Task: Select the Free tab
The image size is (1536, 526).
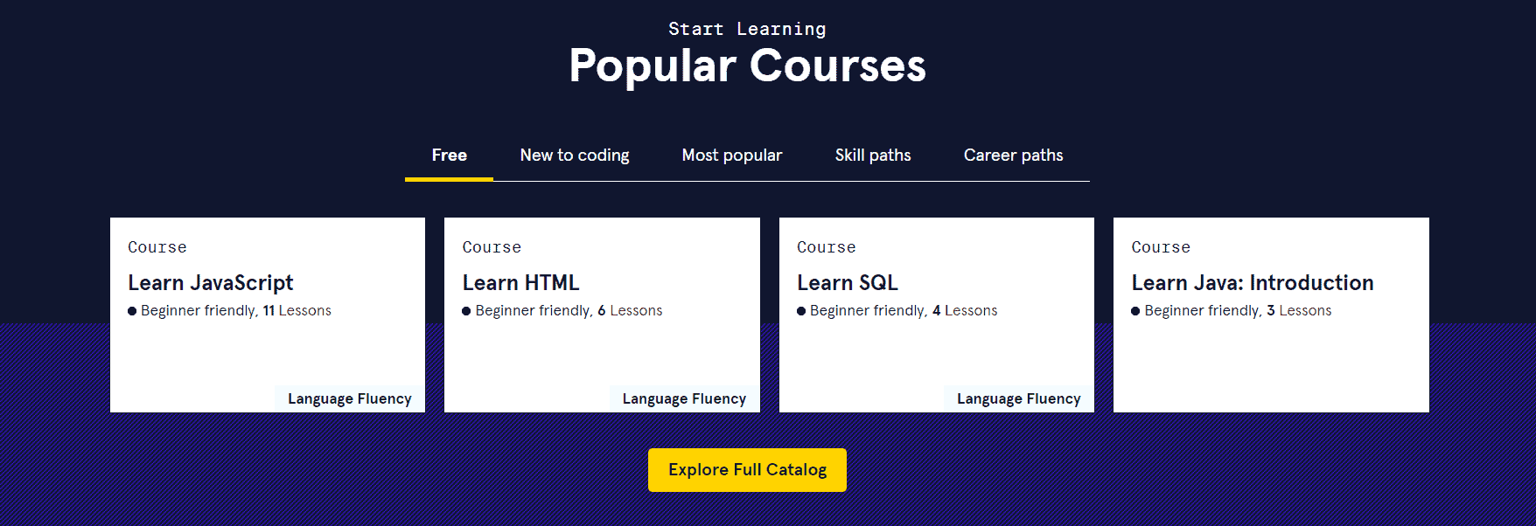Action: (x=449, y=155)
